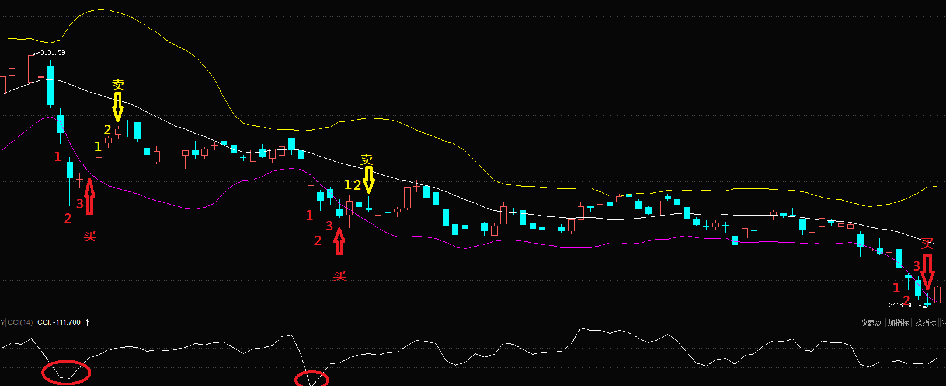Click the 改参数 button

pos(871,322)
